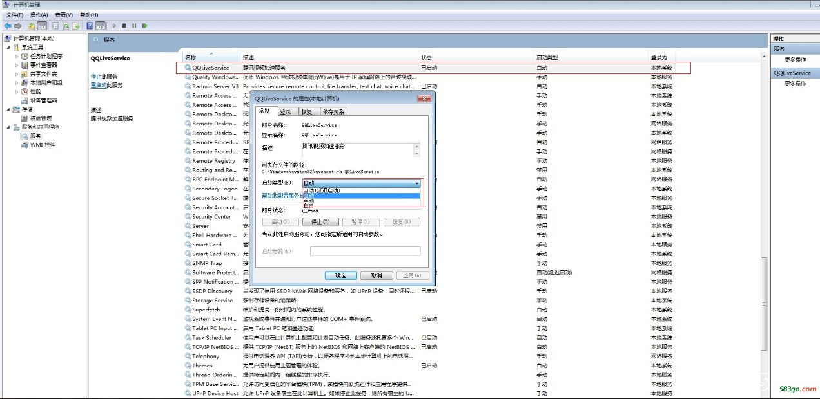Click the 停止(T) button in the dialog

(320, 222)
